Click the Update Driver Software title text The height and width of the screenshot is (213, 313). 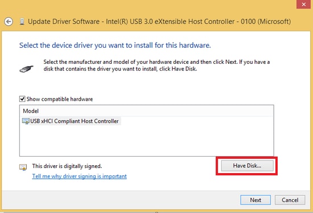point(159,22)
